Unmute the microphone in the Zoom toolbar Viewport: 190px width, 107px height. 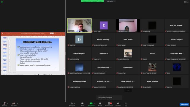pyautogui.click(x=4, y=104)
